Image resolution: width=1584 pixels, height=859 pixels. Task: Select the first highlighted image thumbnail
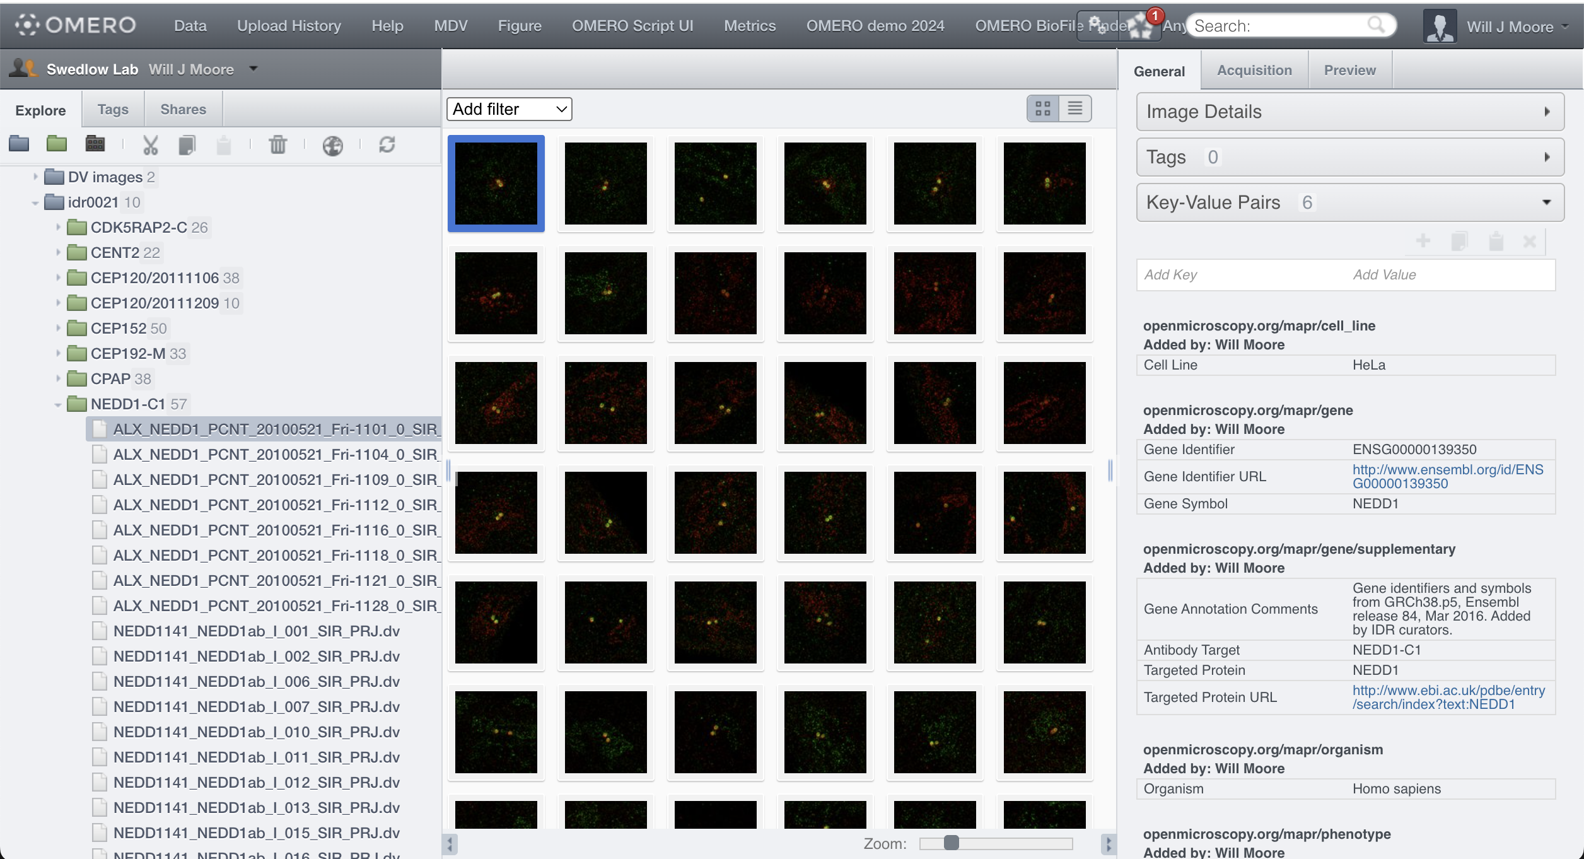(496, 184)
